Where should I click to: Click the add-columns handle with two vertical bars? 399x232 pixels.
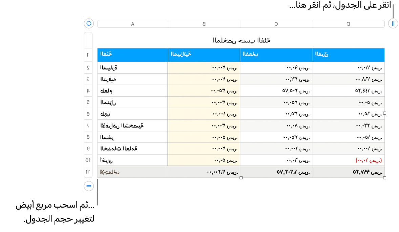pyautogui.click(x=393, y=24)
